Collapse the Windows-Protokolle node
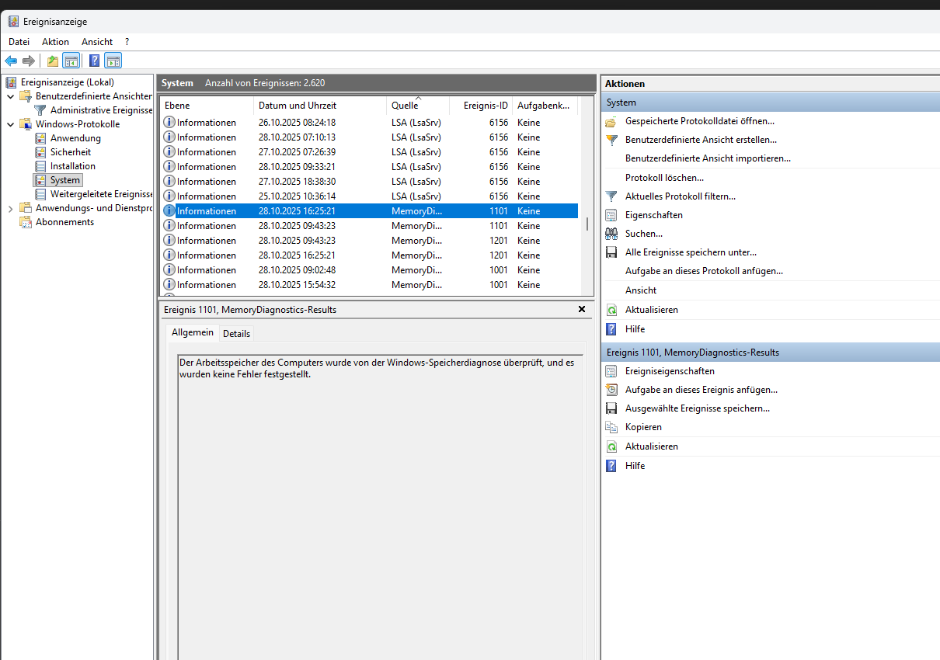 (x=10, y=124)
